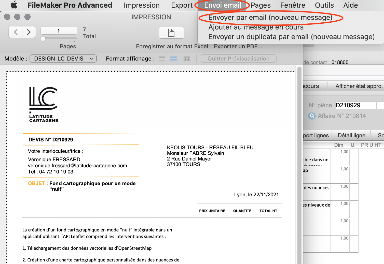The width and height of the screenshot is (384, 264).
Task: Switch to the Détail ligne tab
Action: (351, 136)
